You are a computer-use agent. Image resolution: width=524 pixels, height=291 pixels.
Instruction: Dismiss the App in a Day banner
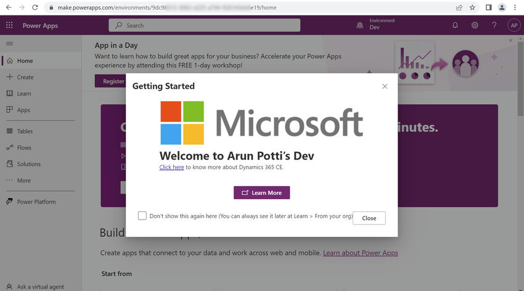click(510, 41)
